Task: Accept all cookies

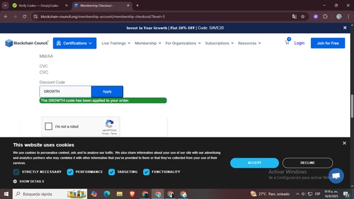Action: pyautogui.click(x=254, y=163)
